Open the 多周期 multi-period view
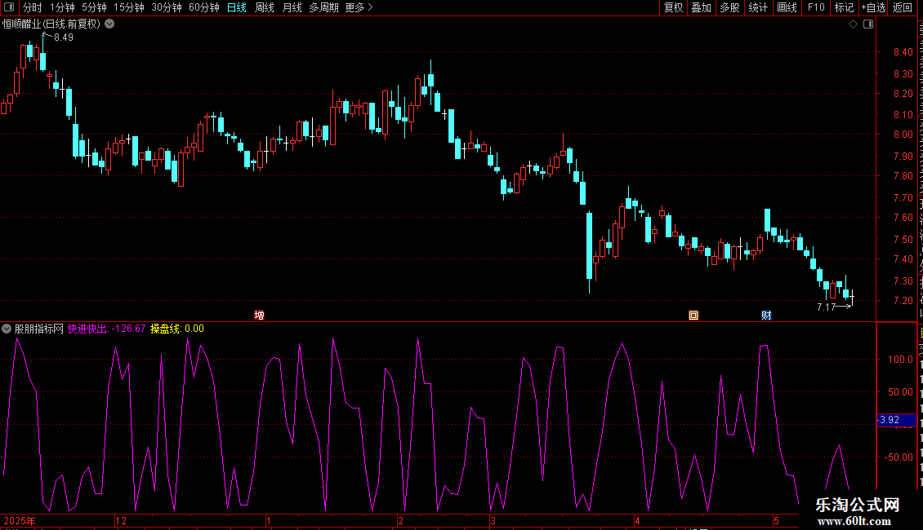Viewport: 923px width, 530px height. click(x=323, y=7)
